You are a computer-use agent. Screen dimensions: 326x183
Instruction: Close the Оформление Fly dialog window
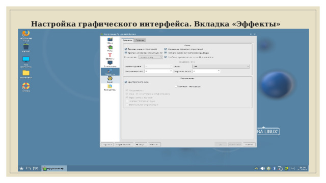click(255, 34)
